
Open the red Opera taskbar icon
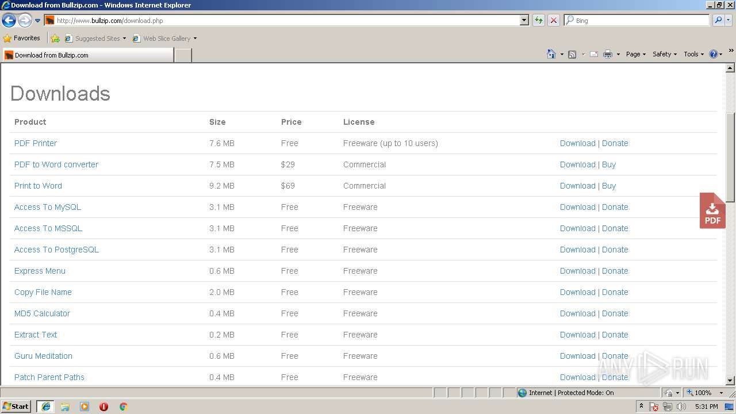click(x=103, y=407)
